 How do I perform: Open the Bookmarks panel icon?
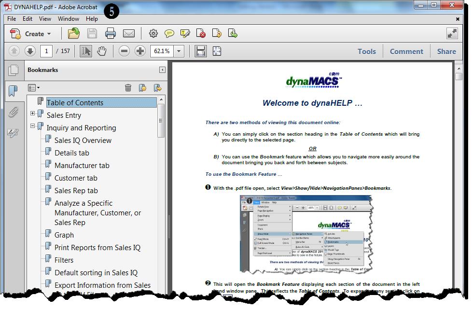13,91
